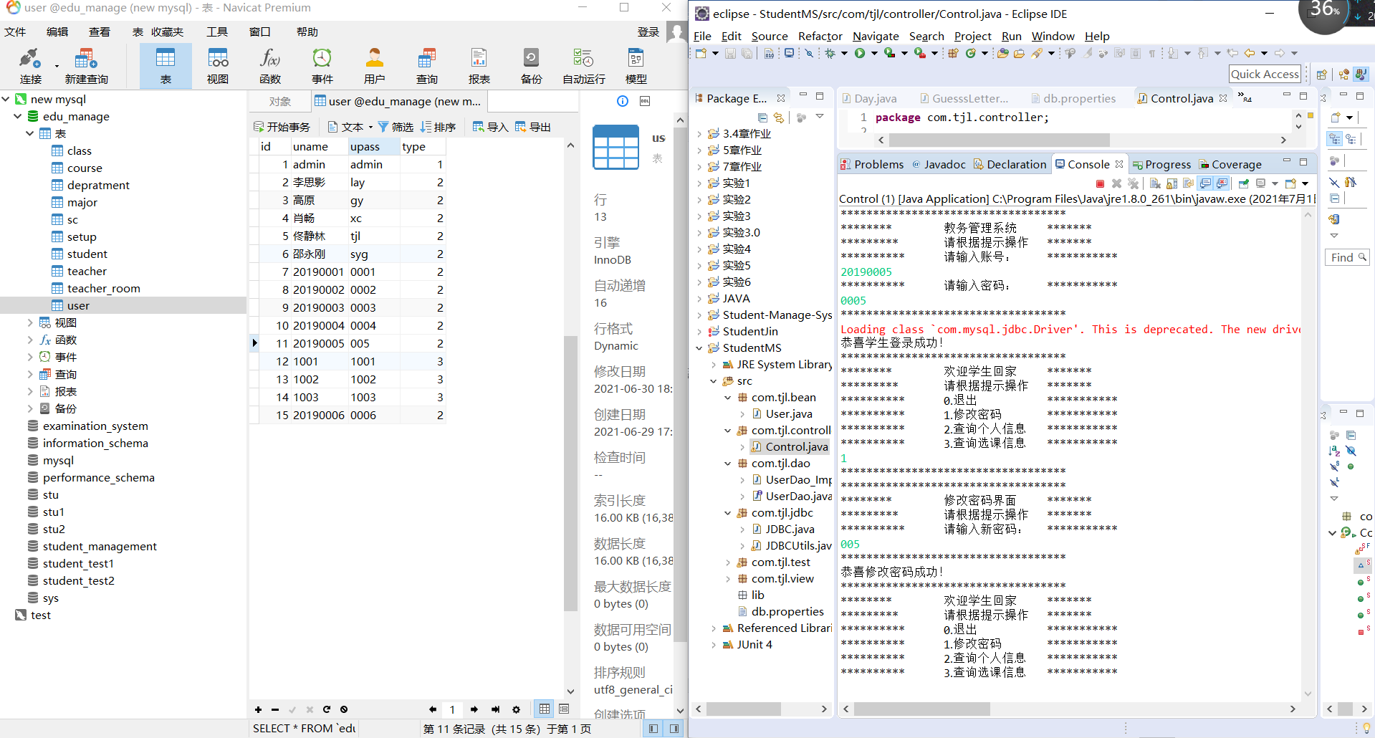The width and height of the screenshot is (1375, 738).
Task: Collapse All in Package Explorer
Action: click(x=762, y=118)
